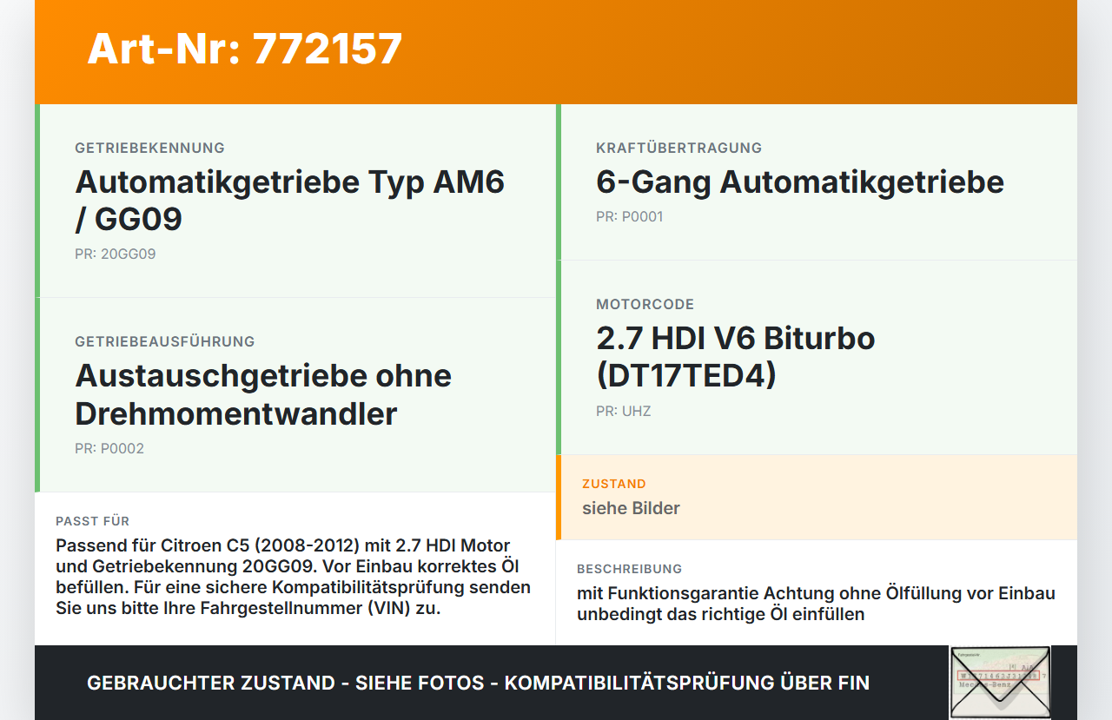Click the 'GETRIEBEAUSFÜHRUNG' label
This screenshot has width=1112, height=720.
[x=165, y=341]
